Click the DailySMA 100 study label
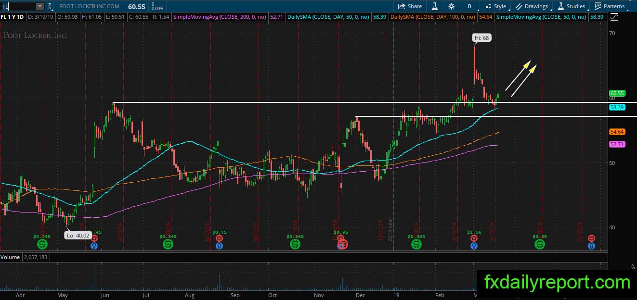This screenshot has height=300, width=637. (433, 17)
